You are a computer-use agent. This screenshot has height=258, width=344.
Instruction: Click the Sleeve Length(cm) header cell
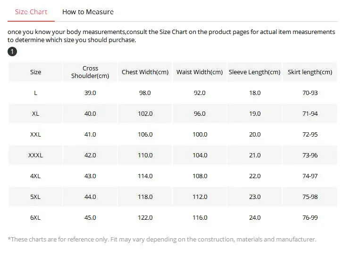254,72
